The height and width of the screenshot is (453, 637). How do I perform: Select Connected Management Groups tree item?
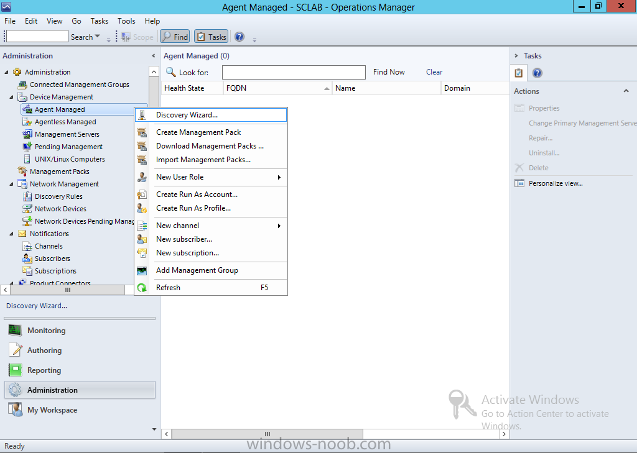point(79,85)
